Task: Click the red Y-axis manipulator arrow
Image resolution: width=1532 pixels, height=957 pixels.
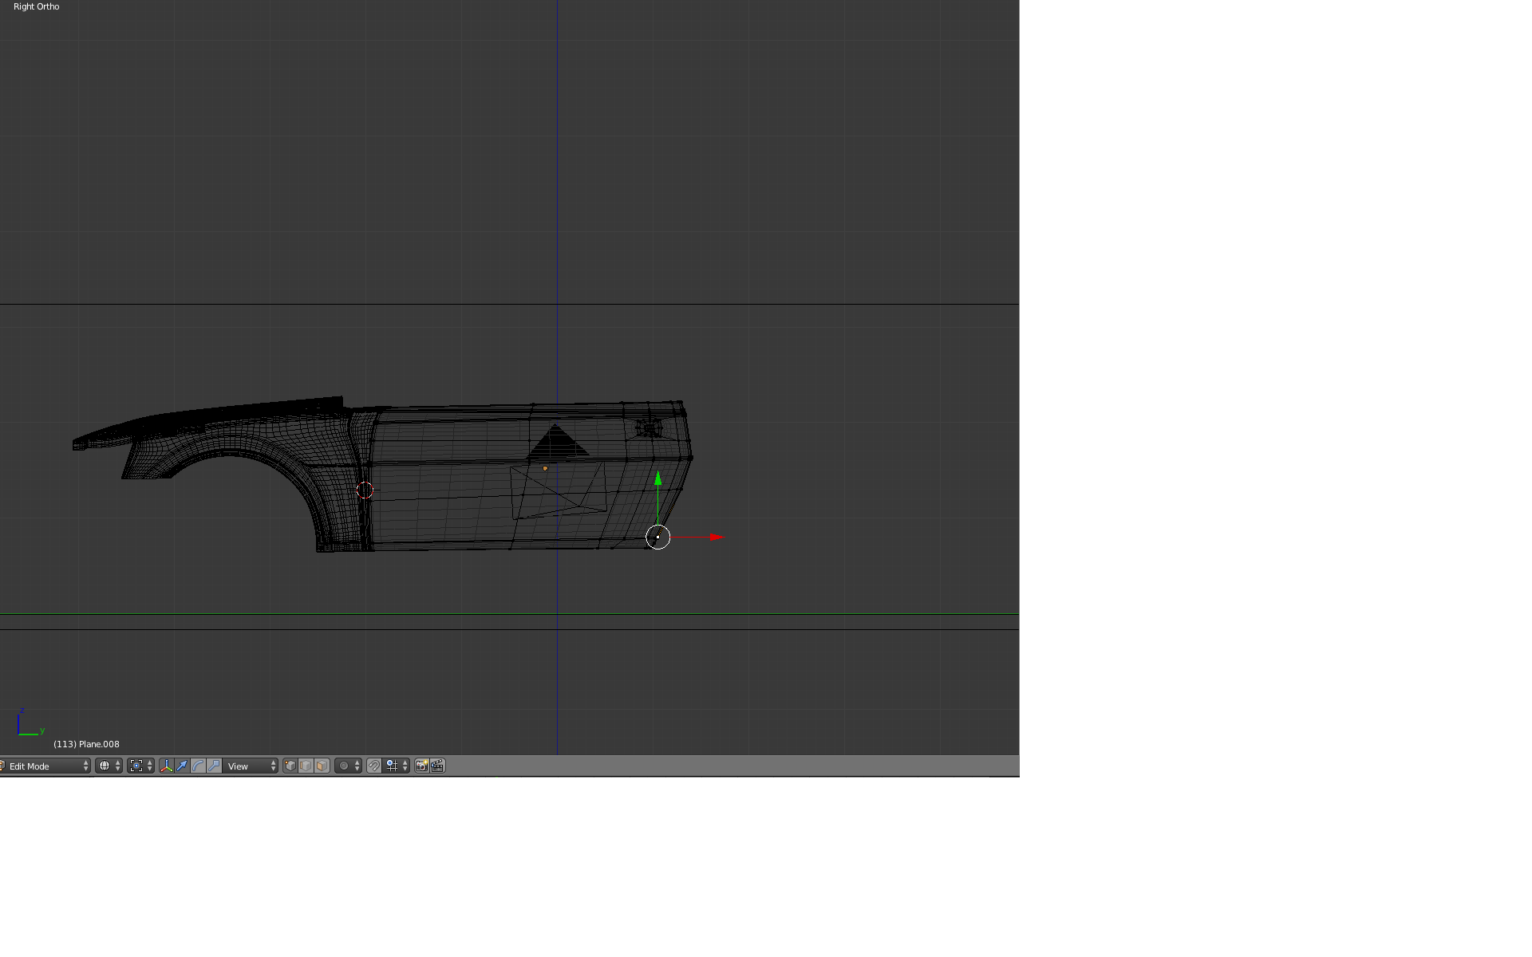Action: [x=716, y=538]
